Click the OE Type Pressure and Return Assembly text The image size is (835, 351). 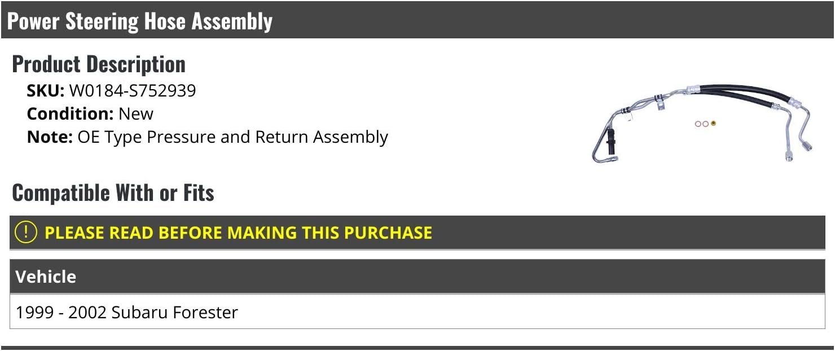pyautogui.click(x=232, y=137)
